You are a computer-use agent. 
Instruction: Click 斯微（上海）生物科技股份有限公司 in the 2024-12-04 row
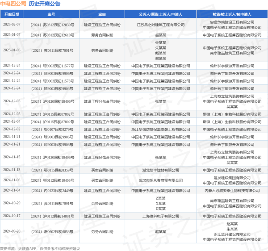[232, 122]
